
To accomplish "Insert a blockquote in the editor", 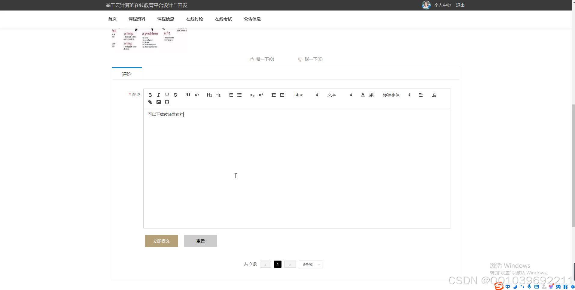I will tap(188, 95).
